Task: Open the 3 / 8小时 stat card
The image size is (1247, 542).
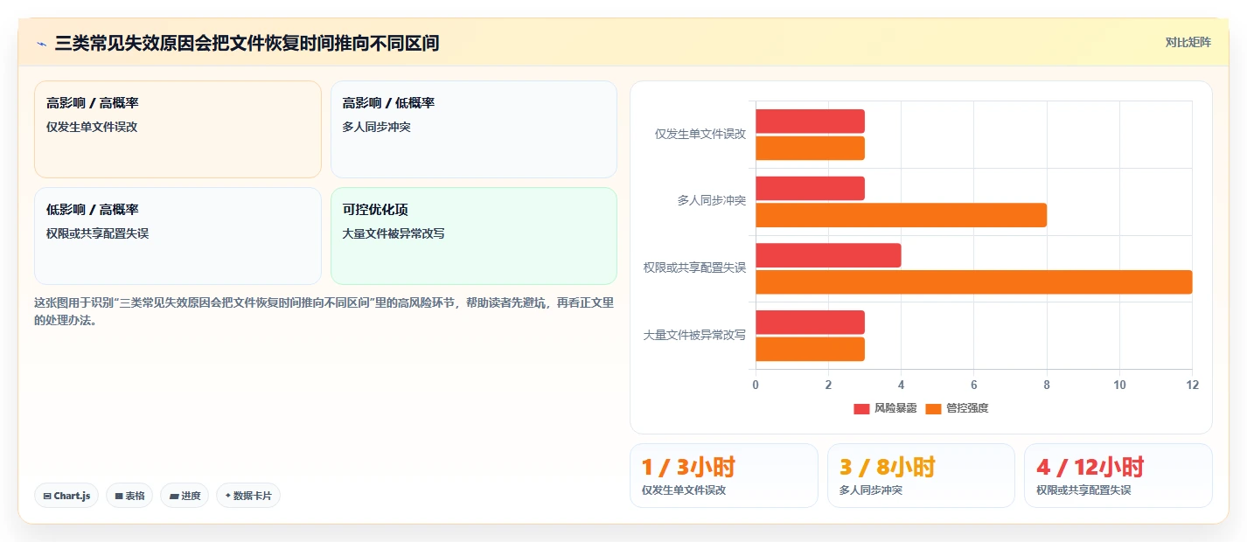Action: (921, 476)
